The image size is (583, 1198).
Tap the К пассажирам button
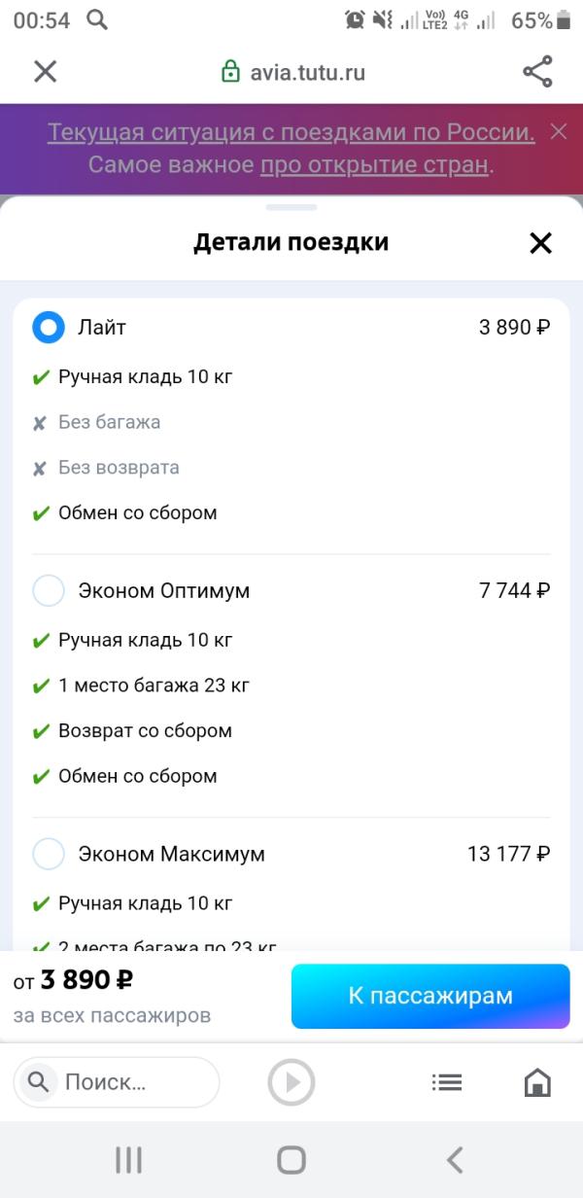[x=430, y=996]
